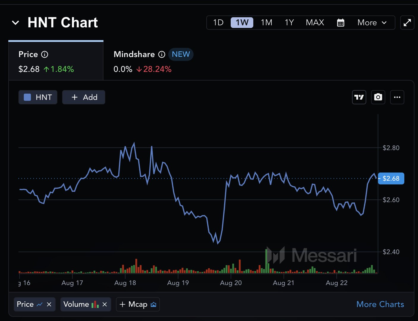Collapse the HNT Chart section chevron
Viewport: 418px width, 321px height.
15,23
